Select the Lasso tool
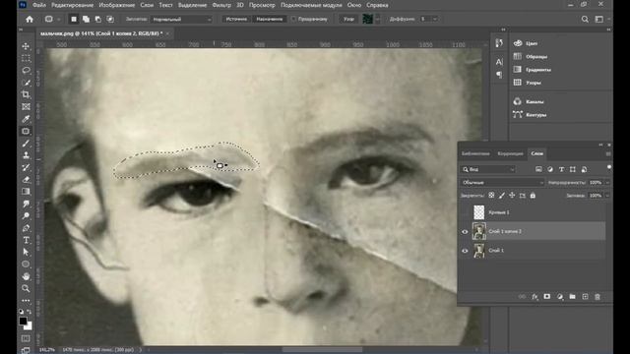 (26, 70)
